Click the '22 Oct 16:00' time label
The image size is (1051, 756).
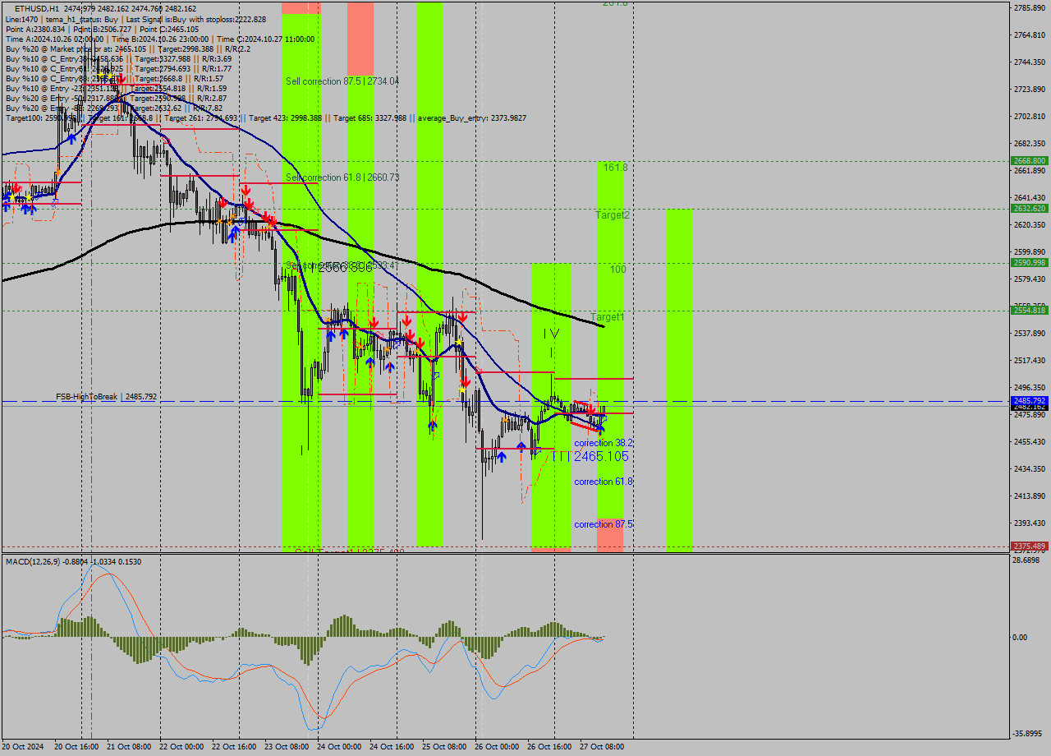click(234, 746)
